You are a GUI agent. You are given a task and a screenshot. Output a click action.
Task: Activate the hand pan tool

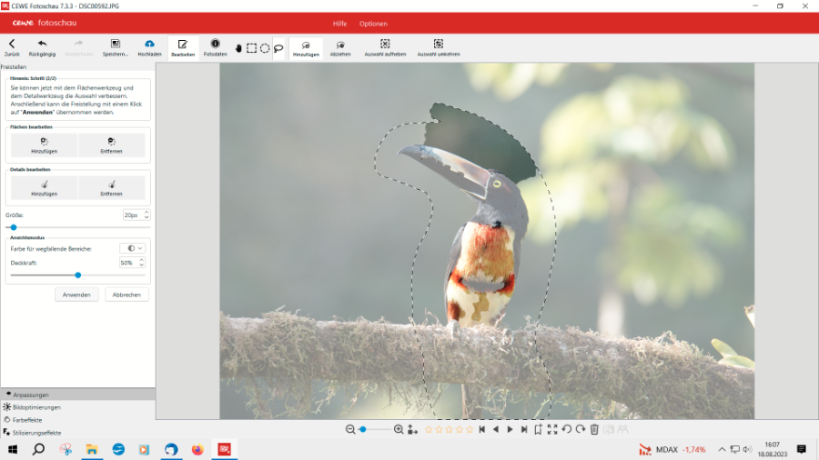point(238,47)
